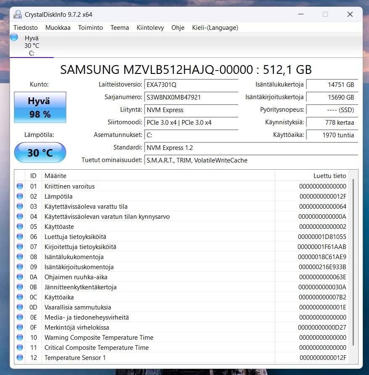The width and height of the screenshot is (369, 375).
Task: Click status orb beside Temperature Sensor 1 row
Action: pos(19,358)
